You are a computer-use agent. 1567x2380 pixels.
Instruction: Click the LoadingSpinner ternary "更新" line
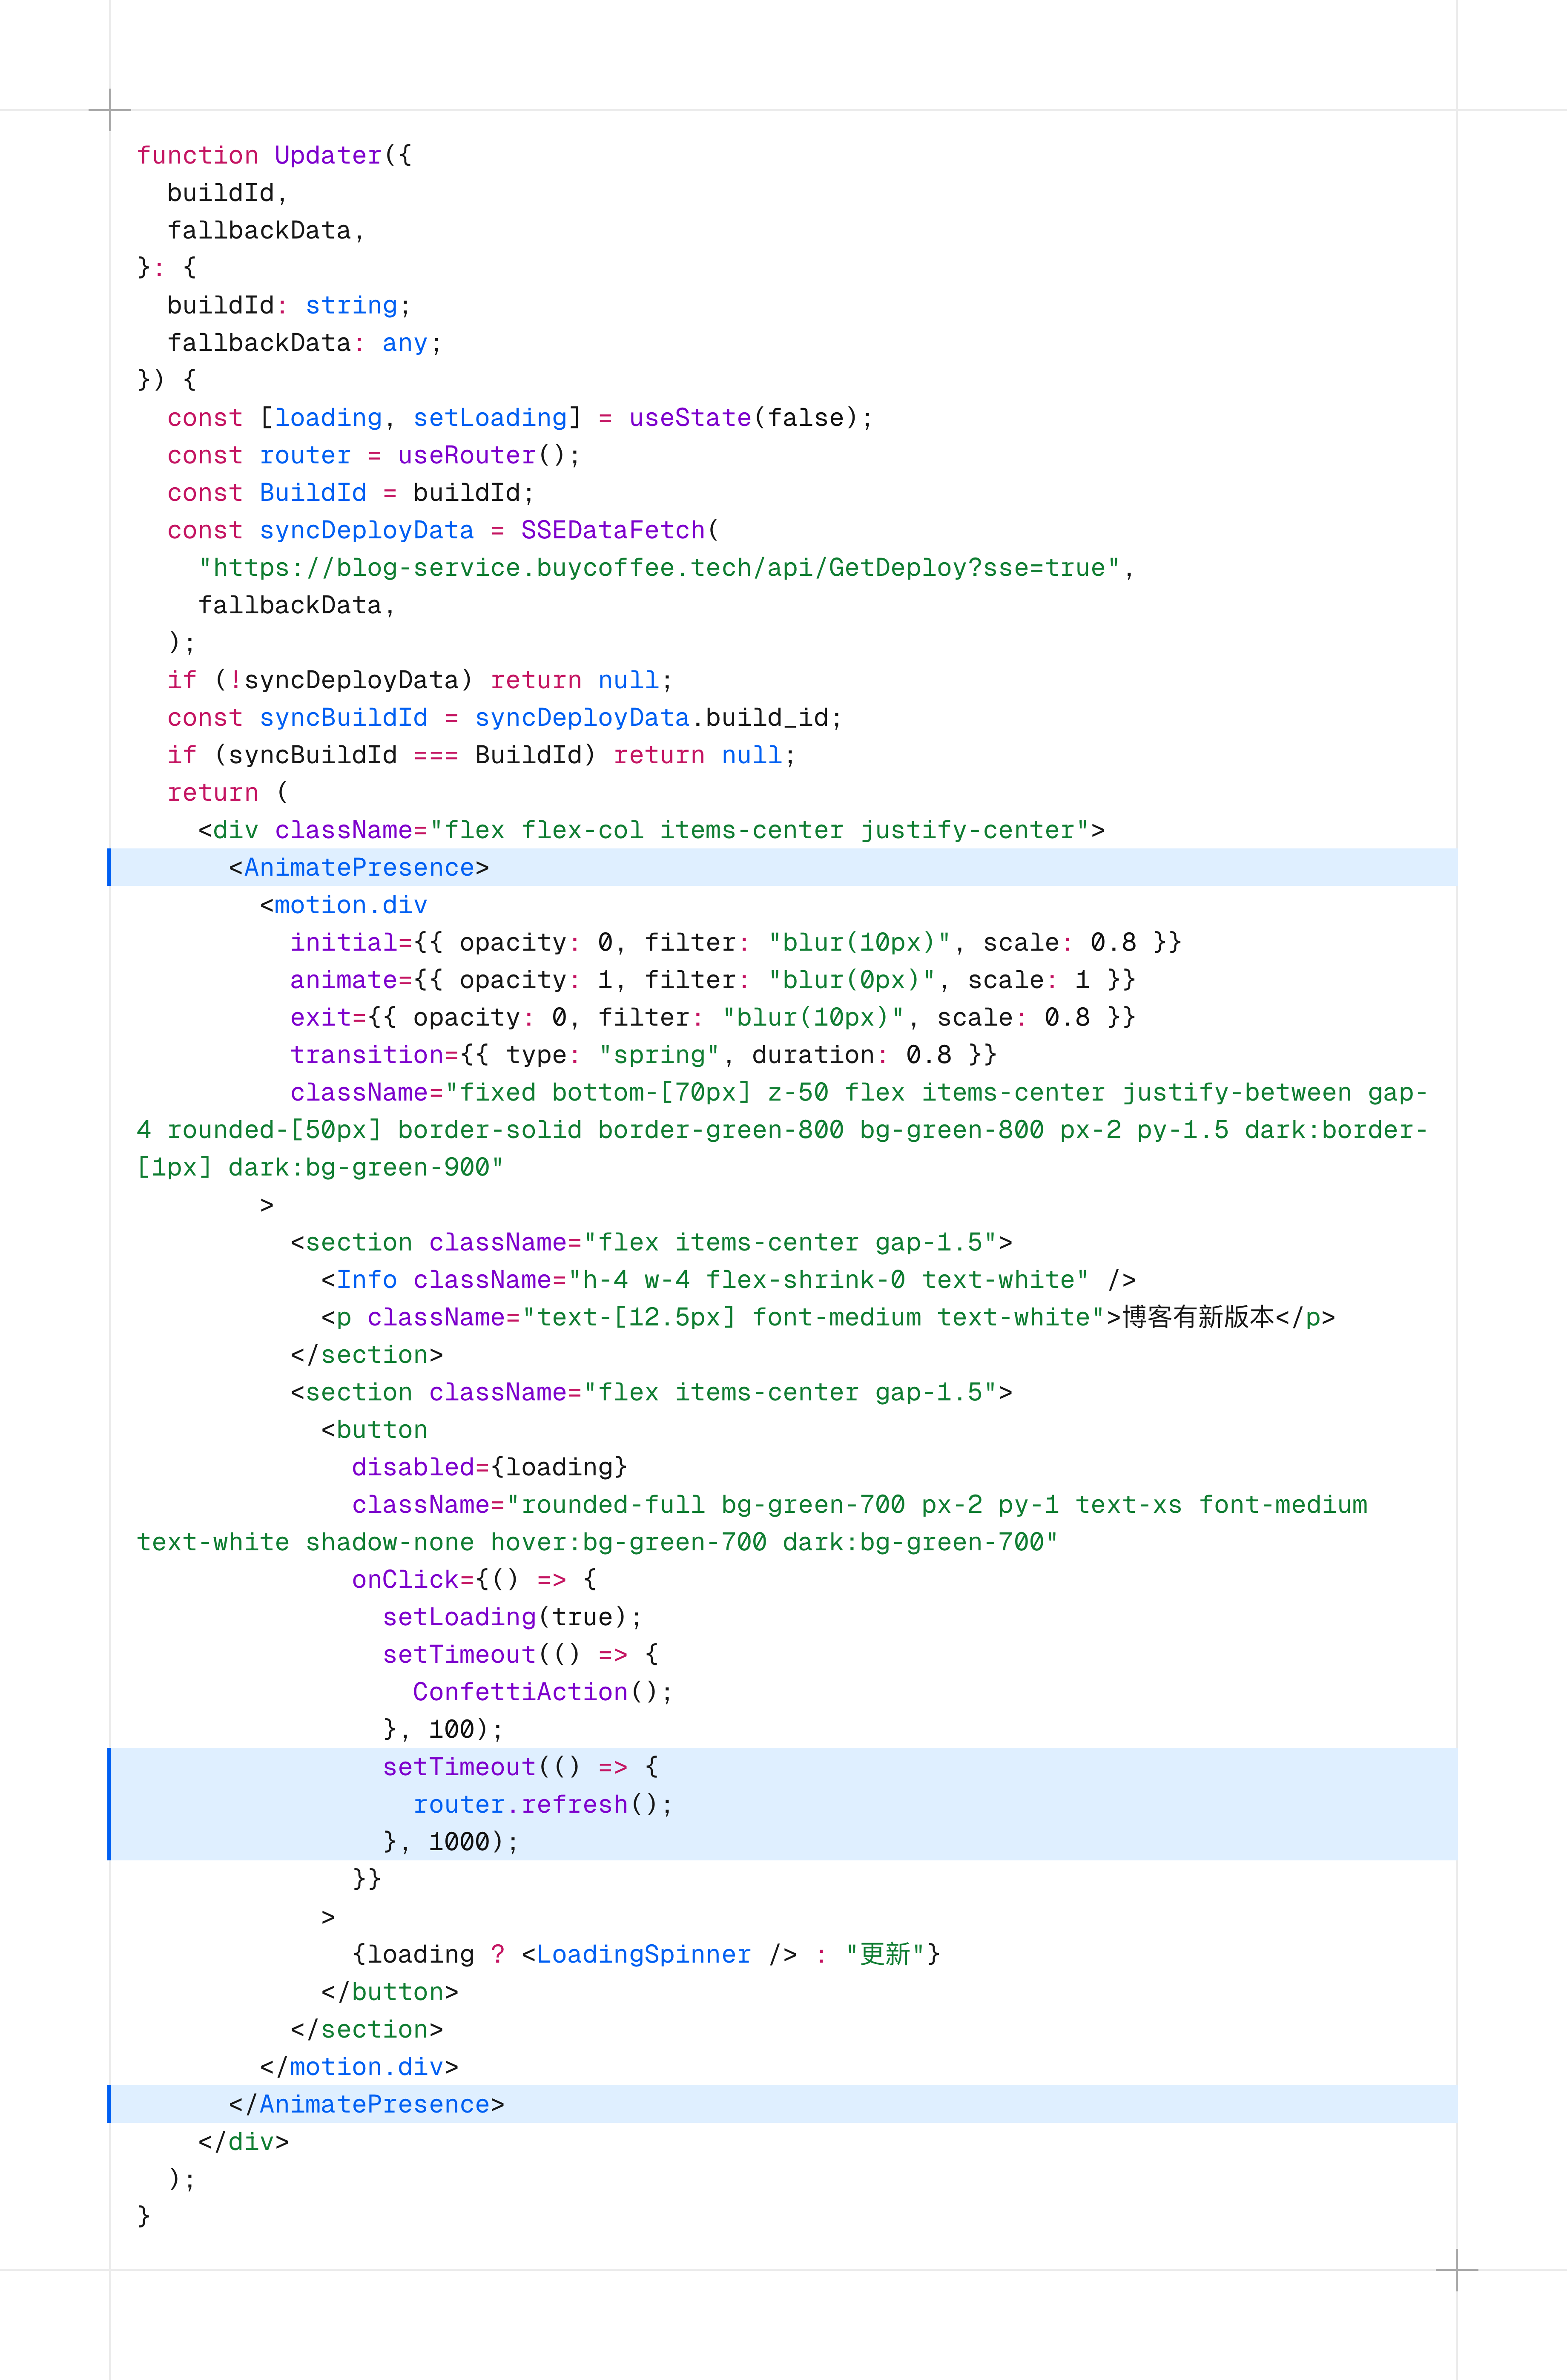click(x=646, y=1954)
